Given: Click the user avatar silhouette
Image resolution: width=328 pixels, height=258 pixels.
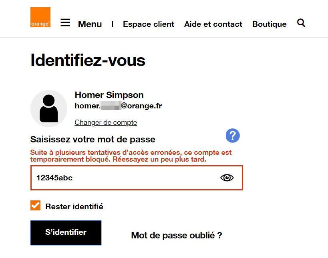Looking at the screenshot, I should coord(49,108).
